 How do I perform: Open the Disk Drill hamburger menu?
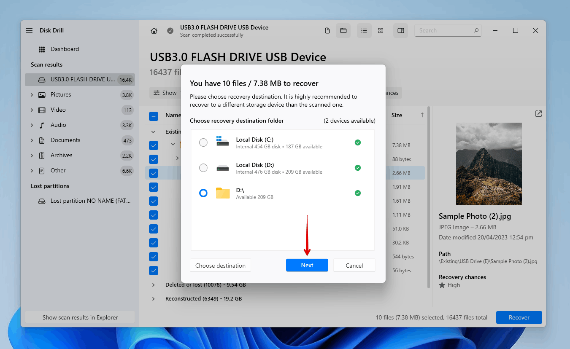tap(29, 30)
